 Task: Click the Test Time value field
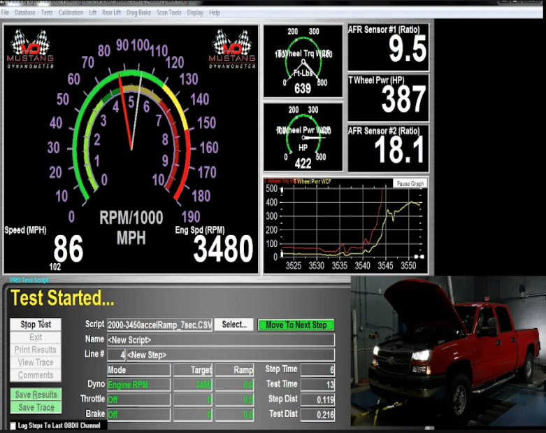(x=317, y=385)
